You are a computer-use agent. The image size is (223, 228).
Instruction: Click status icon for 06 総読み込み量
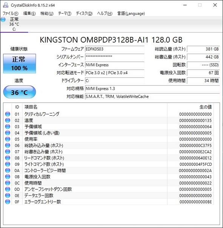pos(8,145)
